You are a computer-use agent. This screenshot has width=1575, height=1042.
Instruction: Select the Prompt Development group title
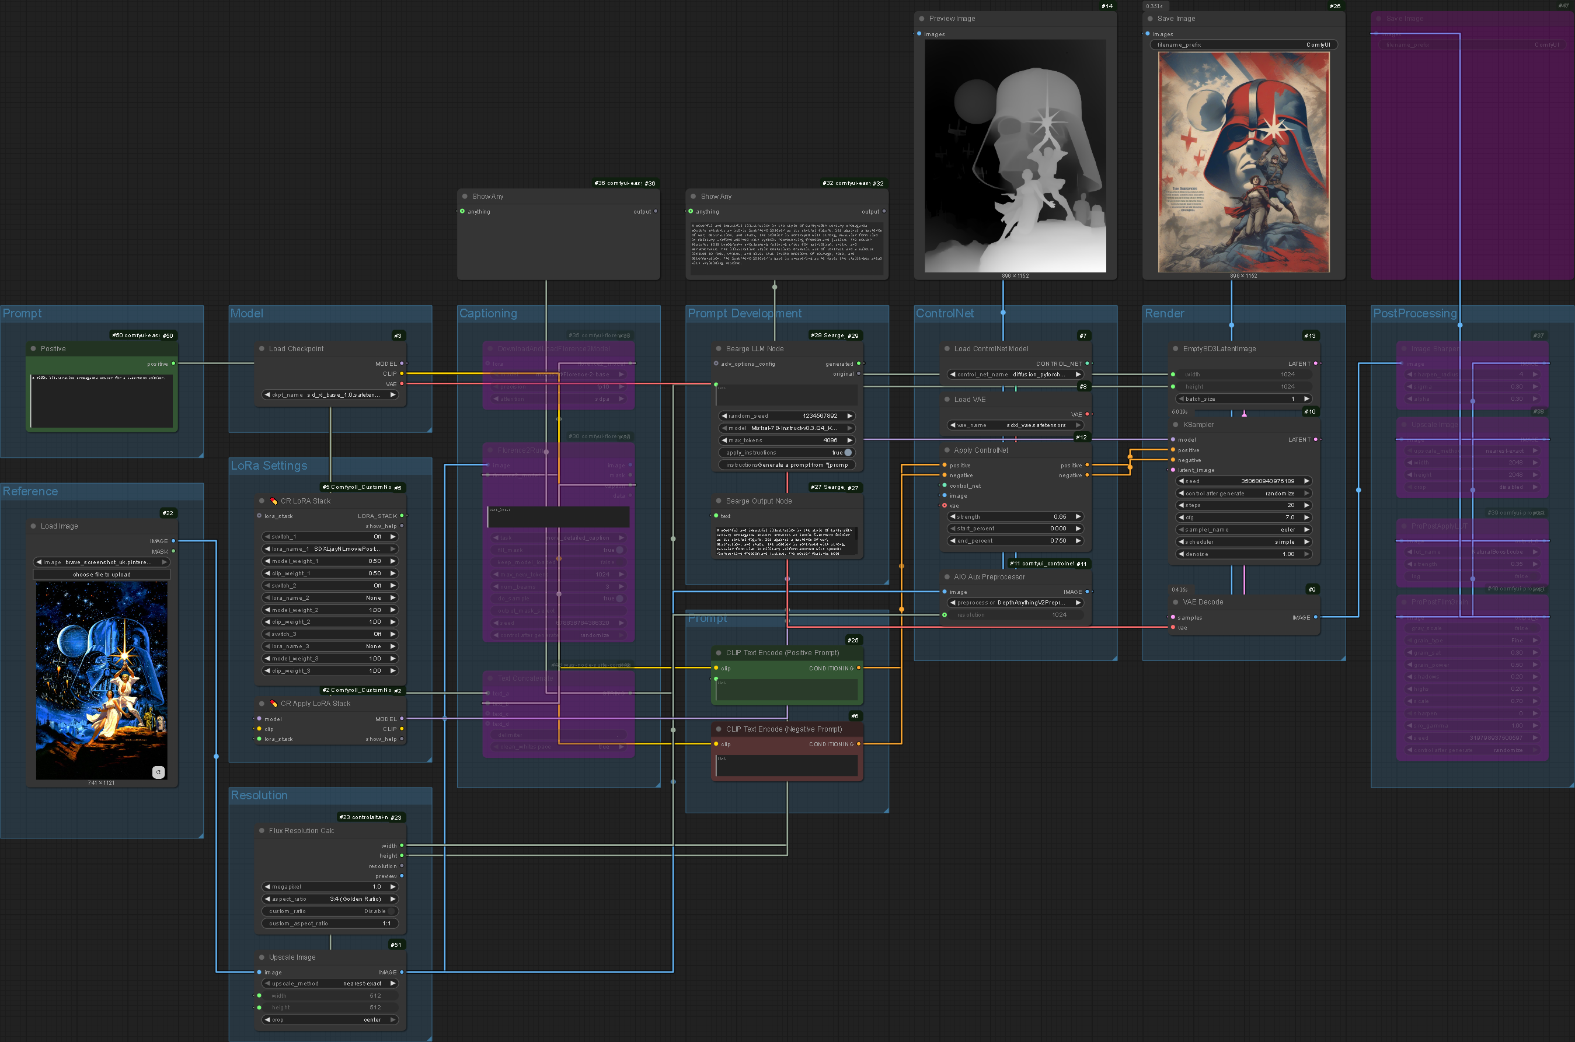pos(744,314)
